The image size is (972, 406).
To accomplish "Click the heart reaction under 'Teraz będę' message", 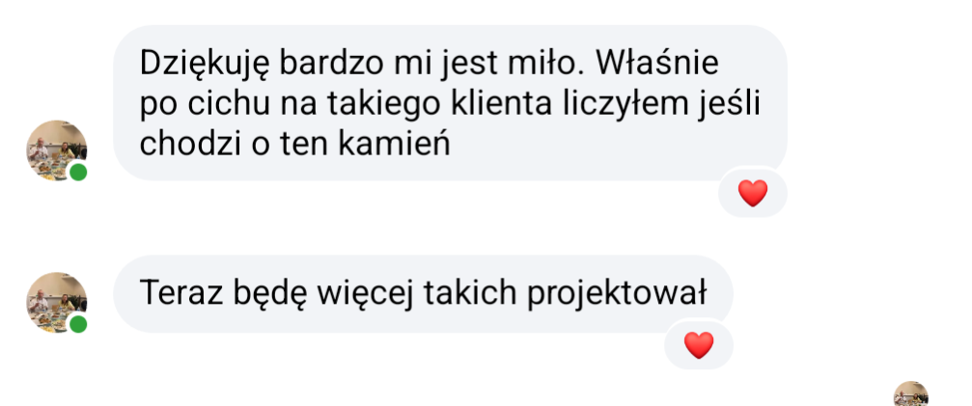I will [x=699, y=345].
